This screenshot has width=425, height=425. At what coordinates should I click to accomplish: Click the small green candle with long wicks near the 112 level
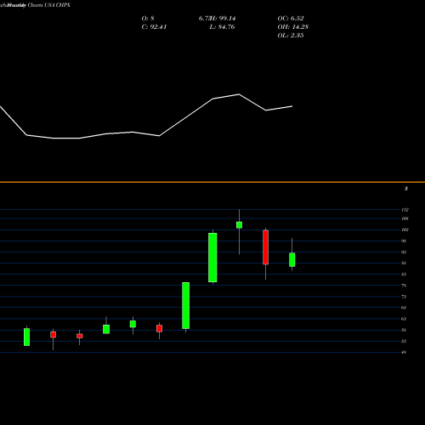(x=239, y=225)
